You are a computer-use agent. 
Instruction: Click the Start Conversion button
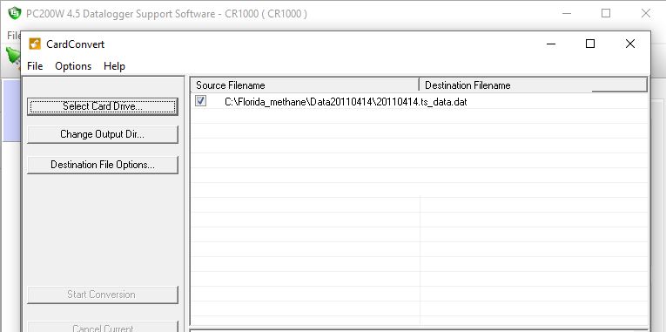click(x=103, y=295)
